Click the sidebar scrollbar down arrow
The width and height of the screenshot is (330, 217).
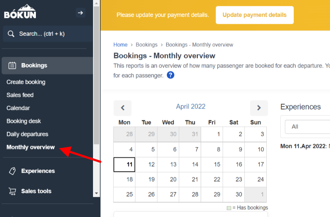coord(96,193)
